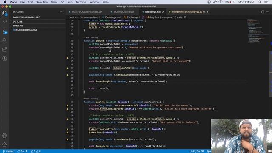Click the warning marker on line 57

[68, 139]
